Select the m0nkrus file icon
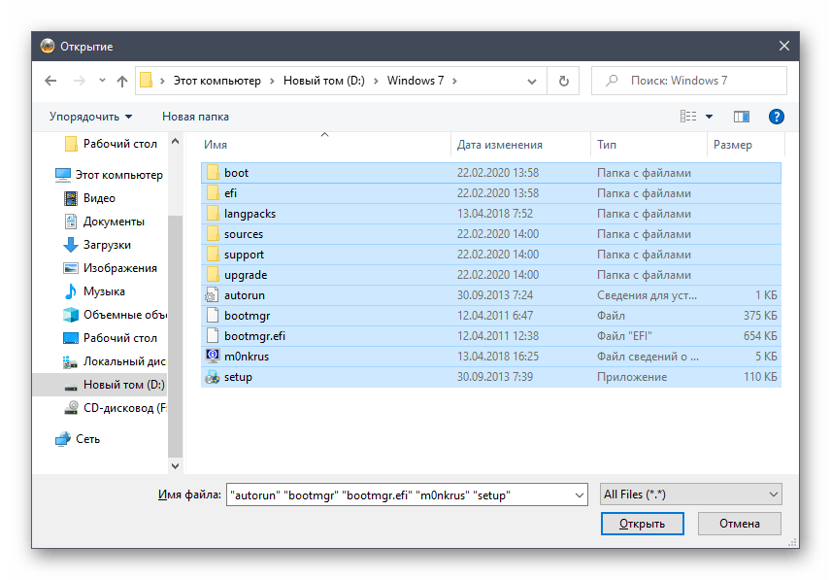Viewport: 831px width, 580px height. pyautogui.click(x=213, y=357)
